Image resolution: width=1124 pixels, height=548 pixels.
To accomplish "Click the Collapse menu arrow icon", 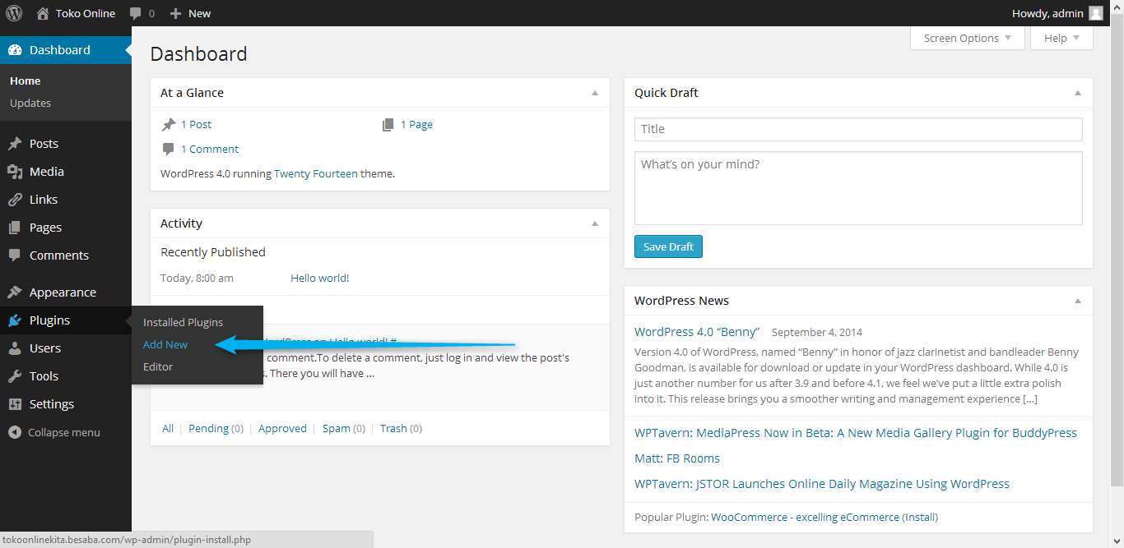I will pos(15,432).
